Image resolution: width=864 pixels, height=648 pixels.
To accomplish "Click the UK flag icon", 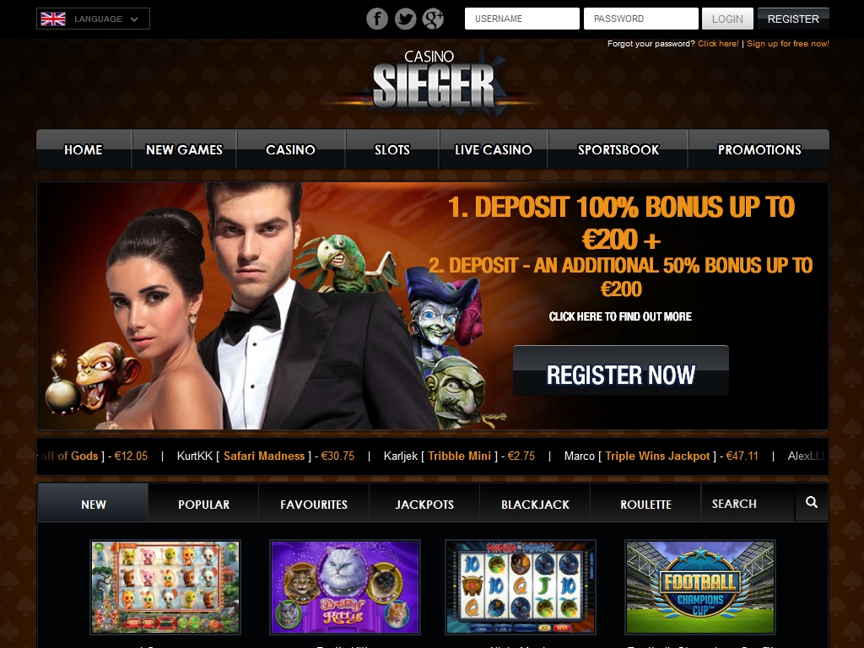I will [53, 19].
